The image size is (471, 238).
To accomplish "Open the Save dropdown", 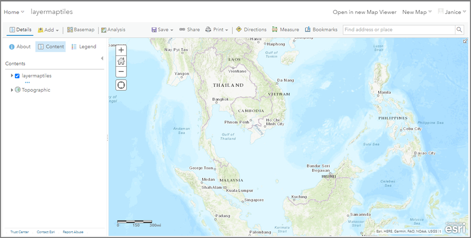I will pyautogui.click(x=162, y=30).
